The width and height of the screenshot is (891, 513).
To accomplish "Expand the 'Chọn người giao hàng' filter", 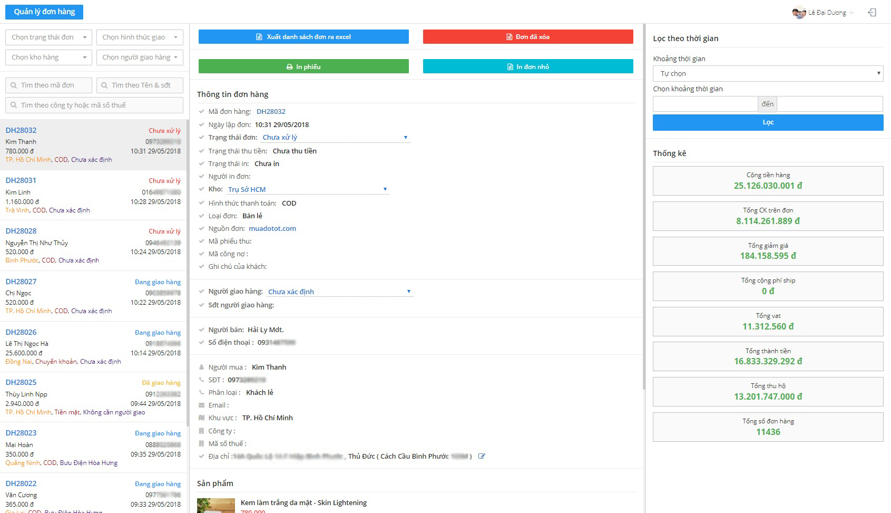I will tap(140, 57).
